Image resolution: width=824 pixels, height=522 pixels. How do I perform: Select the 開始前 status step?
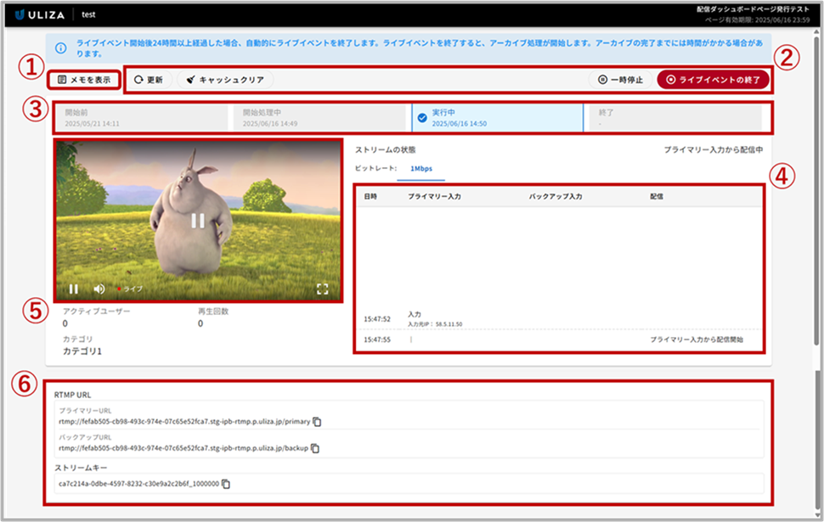[x=141, y=118]
